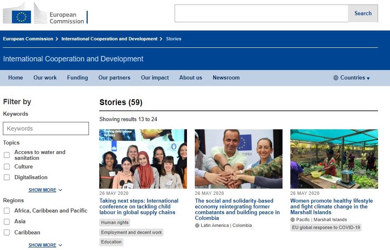Image resolution: width=390 pixels, height=250 pixels.
Task: Expand Topics with Show More
Action: 45,190
